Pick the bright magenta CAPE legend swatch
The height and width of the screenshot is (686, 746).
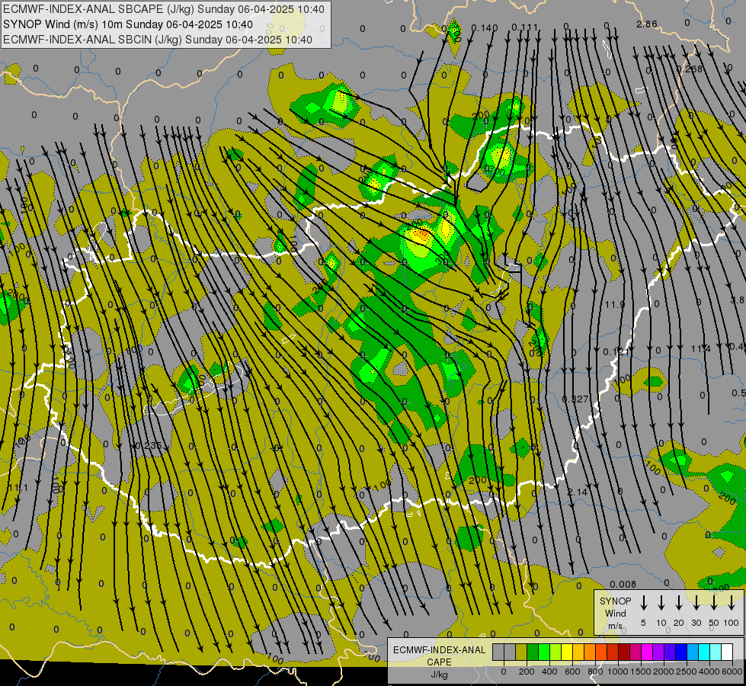coord(647,652)
